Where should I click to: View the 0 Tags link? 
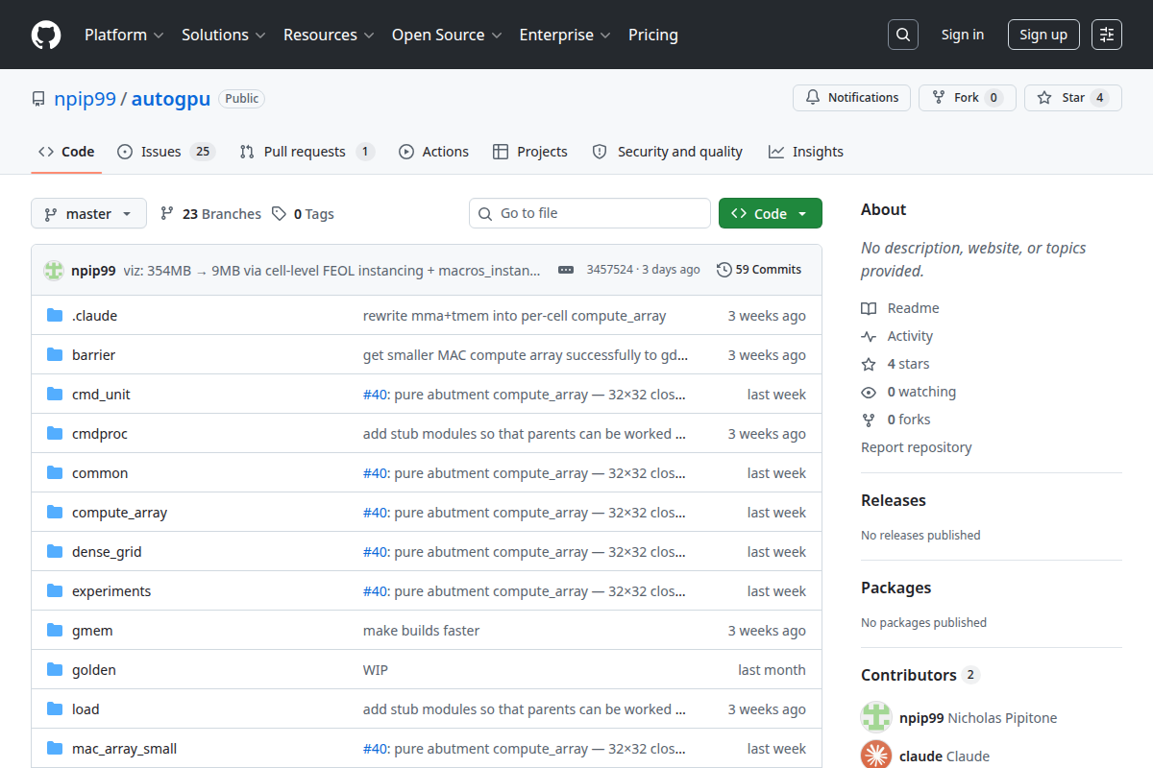point(304,214)
